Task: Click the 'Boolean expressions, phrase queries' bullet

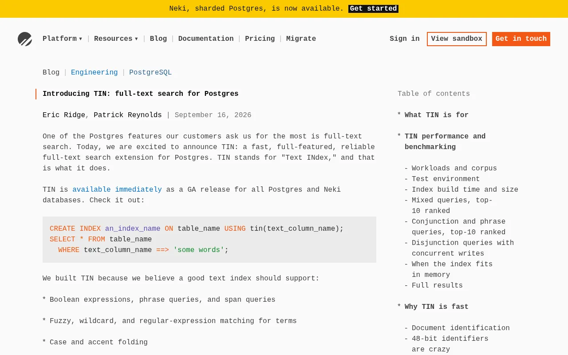Action: point(162,300)
